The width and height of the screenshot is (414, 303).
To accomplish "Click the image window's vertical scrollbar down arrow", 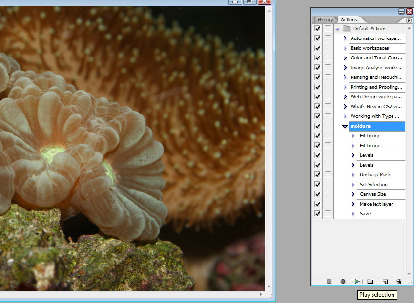I will pyautogui.click(x=269, y=287).
